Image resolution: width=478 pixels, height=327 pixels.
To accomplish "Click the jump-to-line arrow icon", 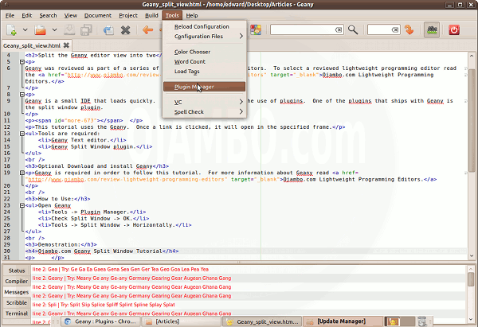I will pos(409,30).
